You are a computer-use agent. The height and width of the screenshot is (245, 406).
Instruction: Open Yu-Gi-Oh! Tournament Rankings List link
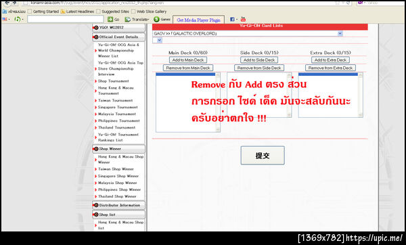click(118, 137)
